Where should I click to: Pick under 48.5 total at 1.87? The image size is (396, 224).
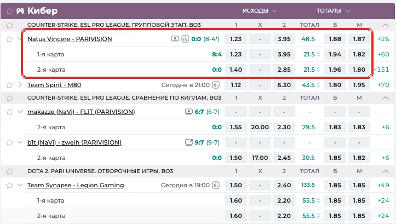[359, 39]
